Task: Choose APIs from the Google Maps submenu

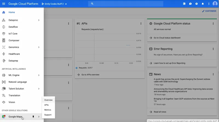Action: [47, 105]
